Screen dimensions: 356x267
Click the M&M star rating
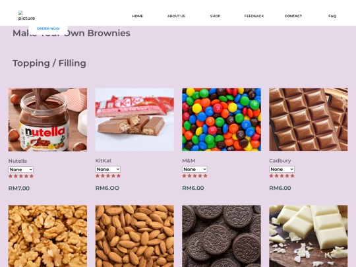click(x=194, y=176)
